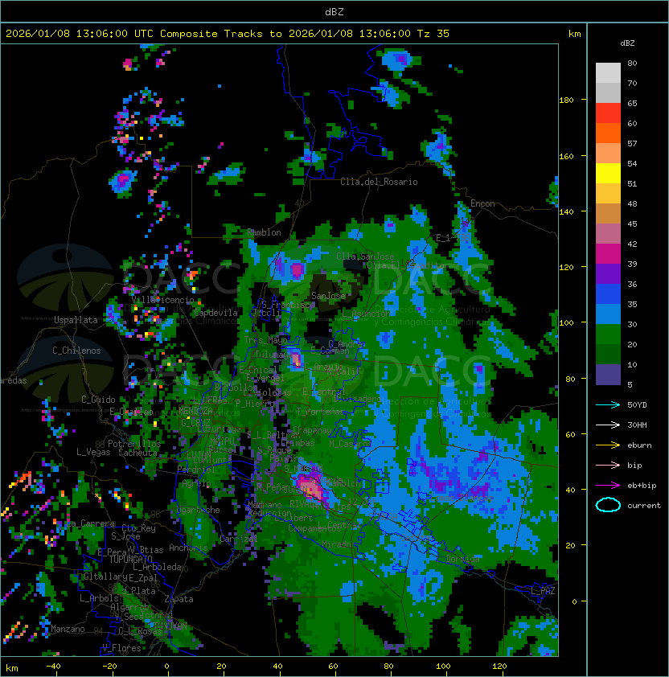Click the 'Clla.del_Rosario' map label
669x677 pixels.
pos(379,182)
